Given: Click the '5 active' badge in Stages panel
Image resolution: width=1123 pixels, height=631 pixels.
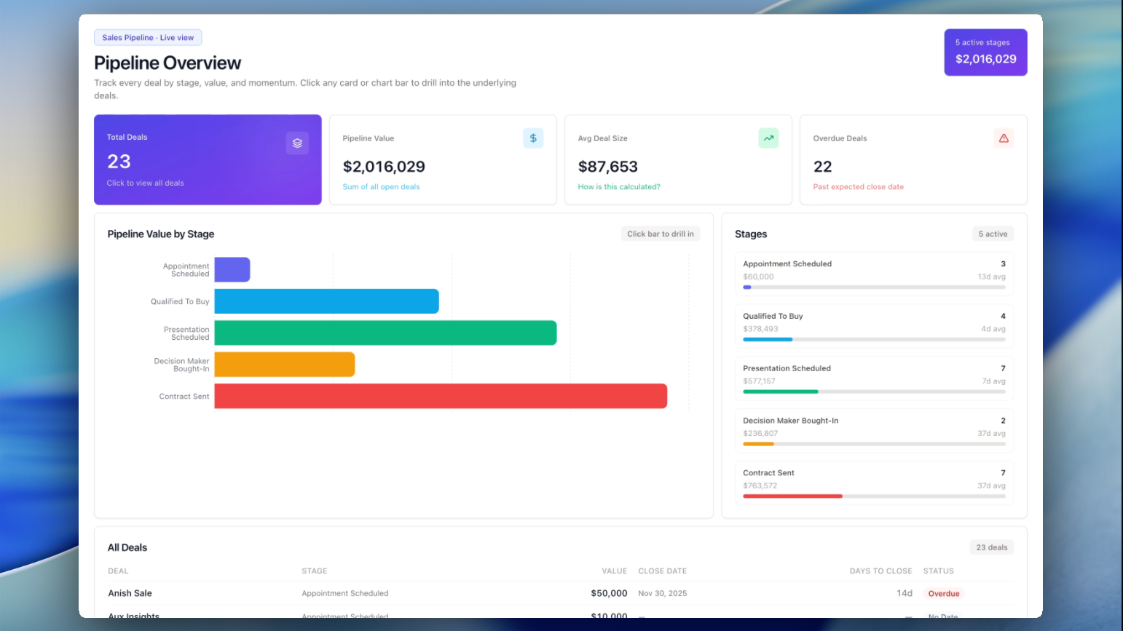Looking at the screenshot, I should pyautogui.click(x=993, y=234).
